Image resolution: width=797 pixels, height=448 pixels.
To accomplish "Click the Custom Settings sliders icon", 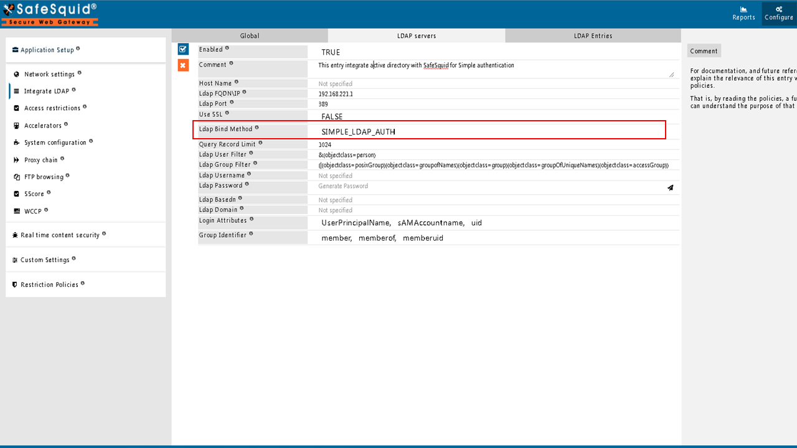I will [x=15, y=260].
